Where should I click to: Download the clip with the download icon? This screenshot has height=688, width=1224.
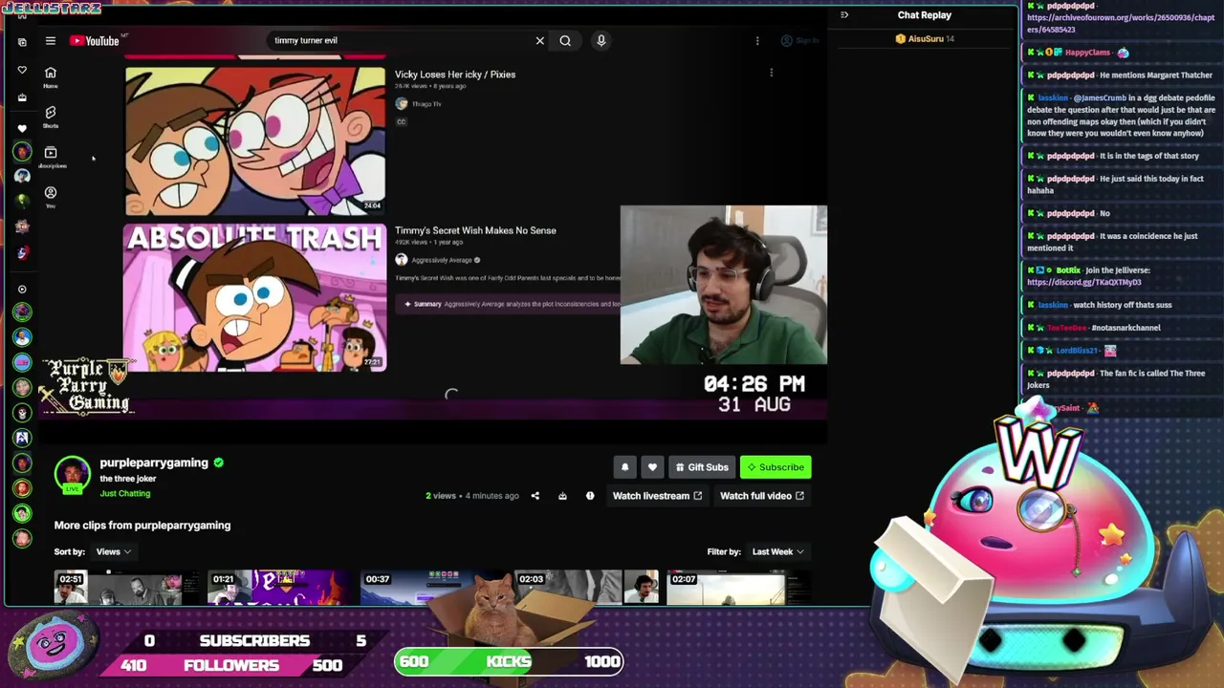pyautogui.click(x=562, y=496)
